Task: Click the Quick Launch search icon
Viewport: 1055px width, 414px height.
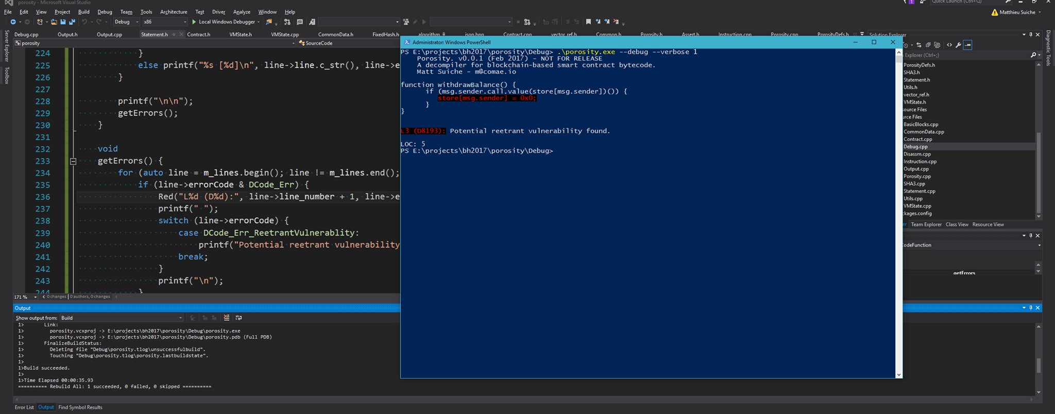Action: [x=1008, y=2]
